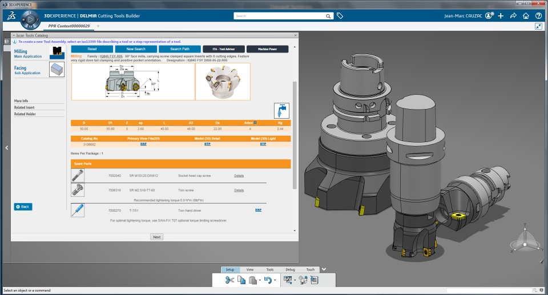Click the table edit icon in Setup toolbar
The image size is (548, 295).
pyautogui.click(x=288, y=280)
